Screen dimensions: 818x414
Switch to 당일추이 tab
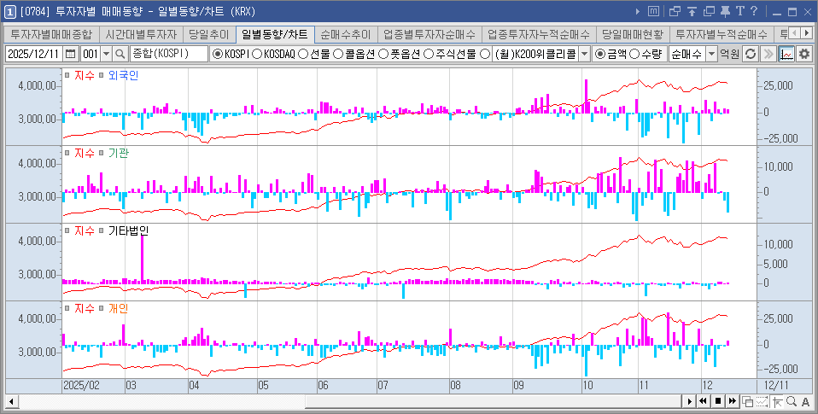[208, 34]
